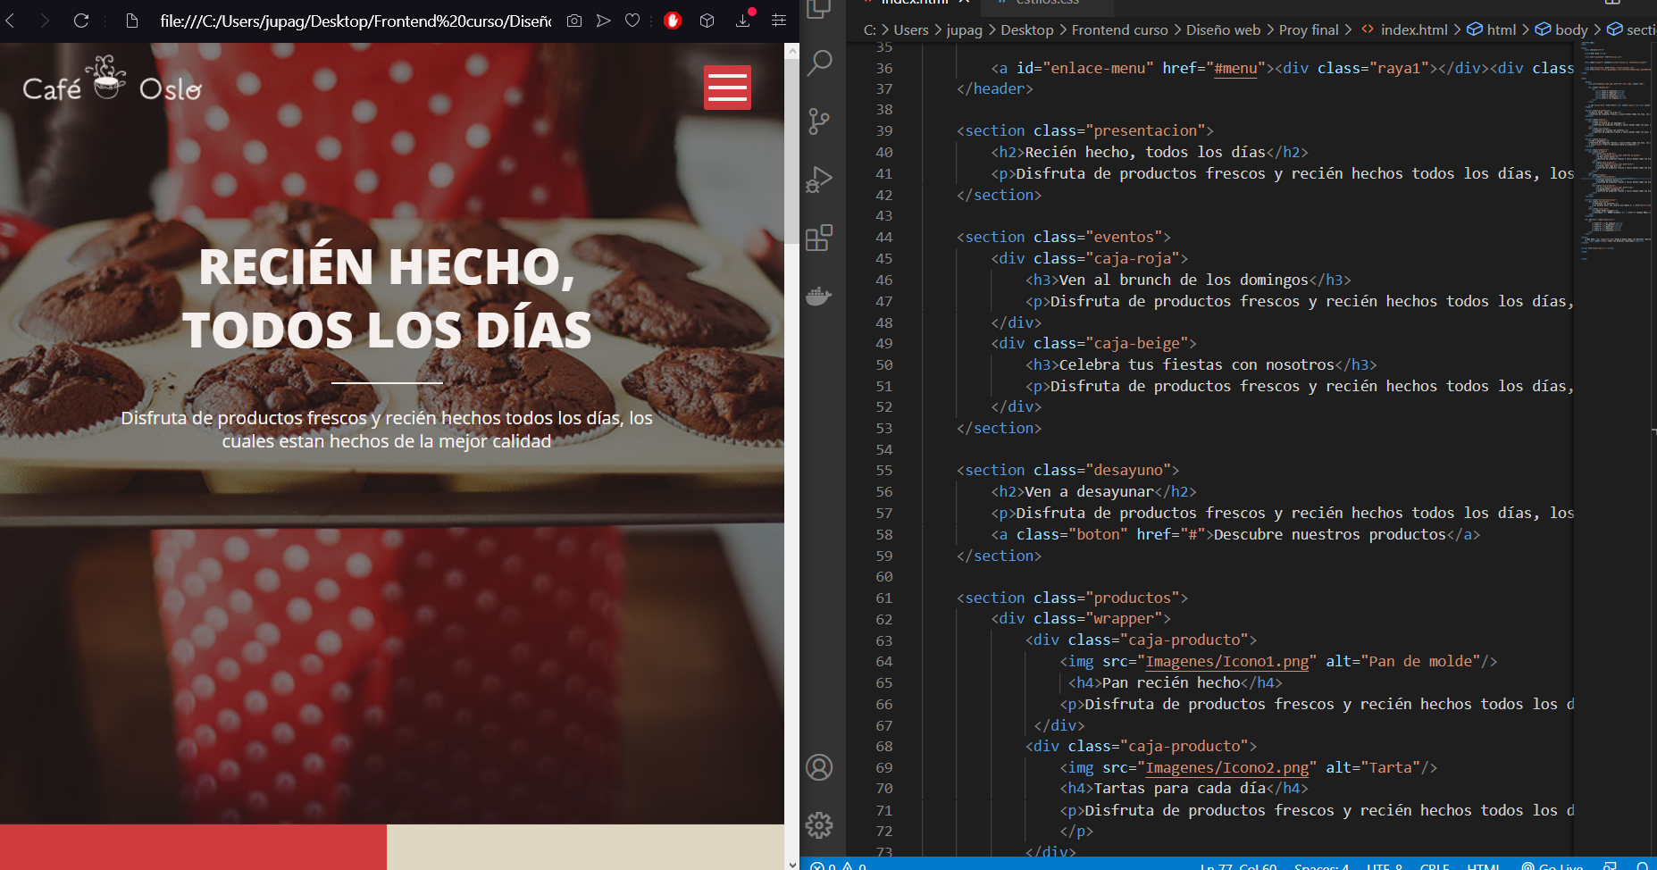1657x870 pixels.
Task: Take a snapshot with the camera icon
Action: pos(574,21)
